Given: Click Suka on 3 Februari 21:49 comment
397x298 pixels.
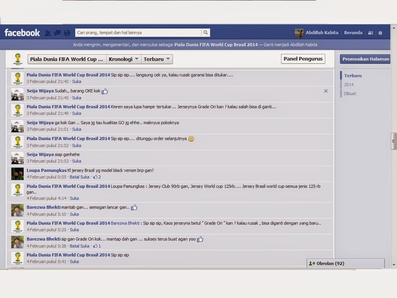Looking at the screenshot, I should (x=76, y=113).
